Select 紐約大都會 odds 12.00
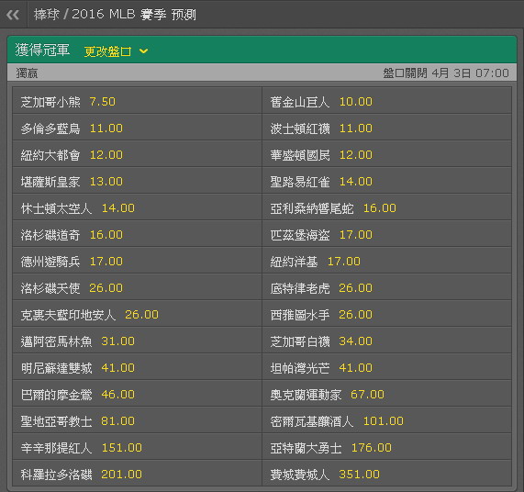Viewport: 524px width, 492px height. coord(137,154)
